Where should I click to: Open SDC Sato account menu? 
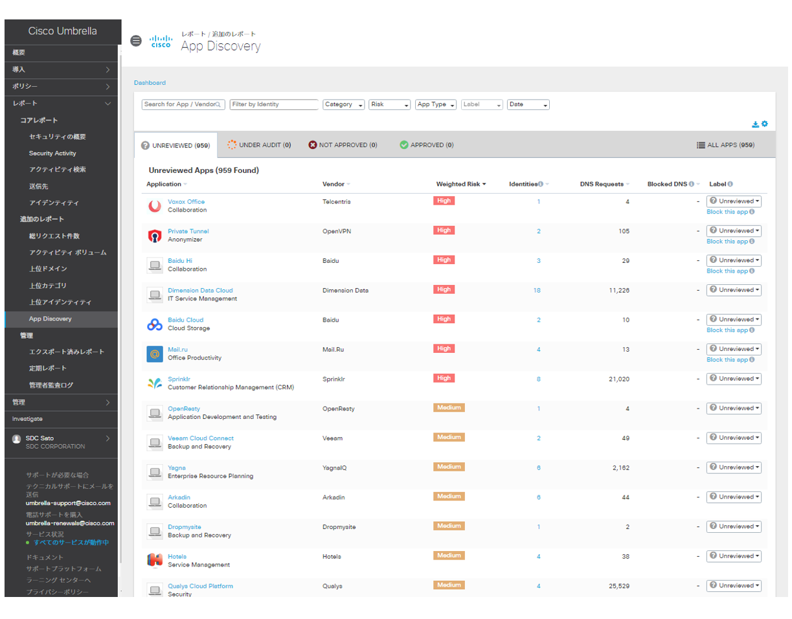(x=62, y=442)
